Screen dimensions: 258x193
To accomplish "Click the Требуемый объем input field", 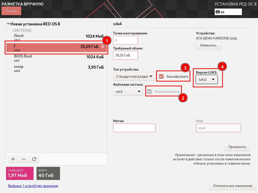I will coord(125,55).
